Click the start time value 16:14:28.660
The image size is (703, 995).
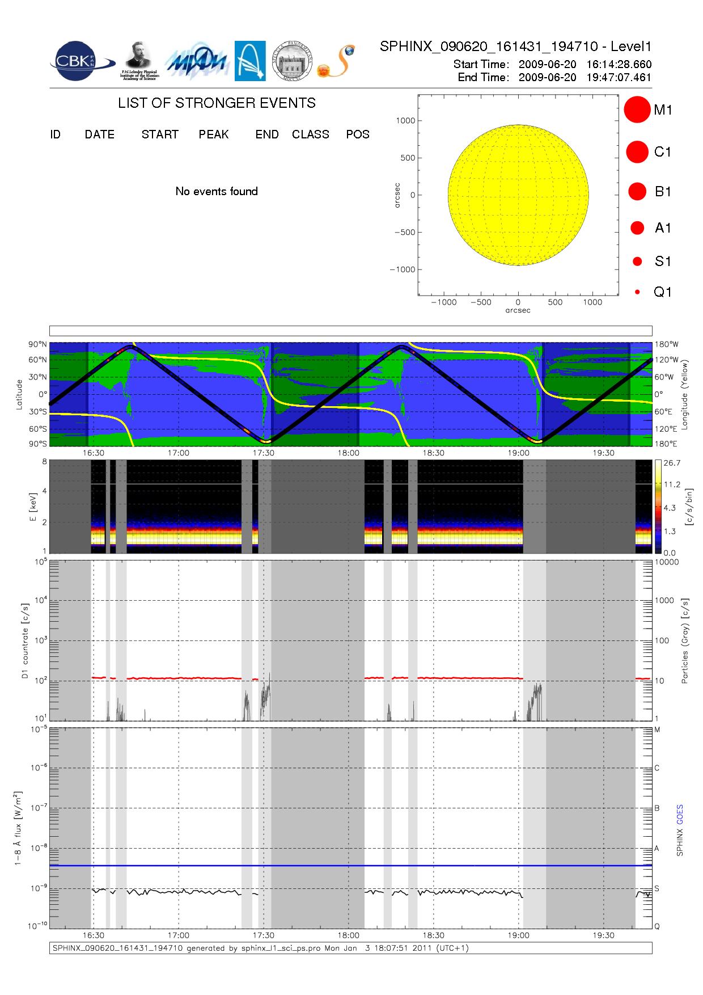[x=619, y=64]
